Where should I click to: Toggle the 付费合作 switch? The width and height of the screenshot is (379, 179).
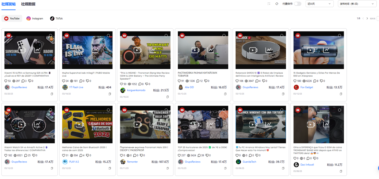click(x=298, y=4)
